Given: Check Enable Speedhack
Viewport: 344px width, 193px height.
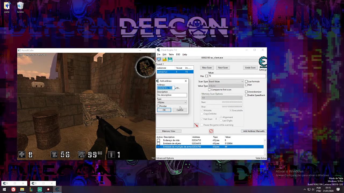Looking at the screenshot, I should point(246,95).
